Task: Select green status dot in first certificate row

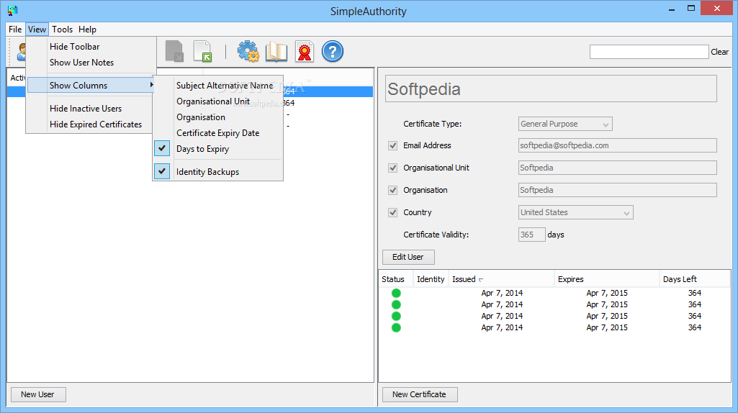Action: (x=396, y=293)
